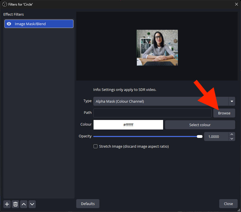Click the Close button at bottom right
Viewport: 241px width, 212px height.
coord(228,204)
